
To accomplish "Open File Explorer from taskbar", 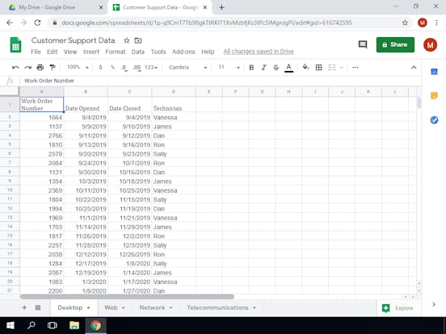I will [74, 325].
